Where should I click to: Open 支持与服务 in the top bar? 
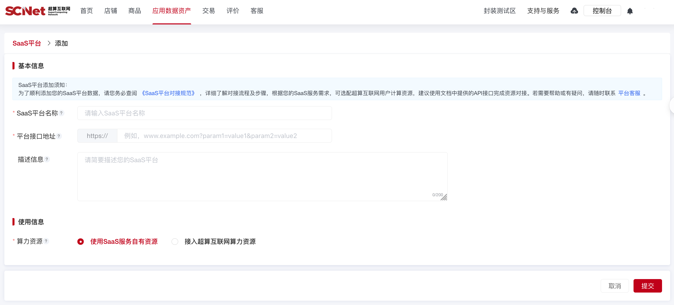point(543,11)
